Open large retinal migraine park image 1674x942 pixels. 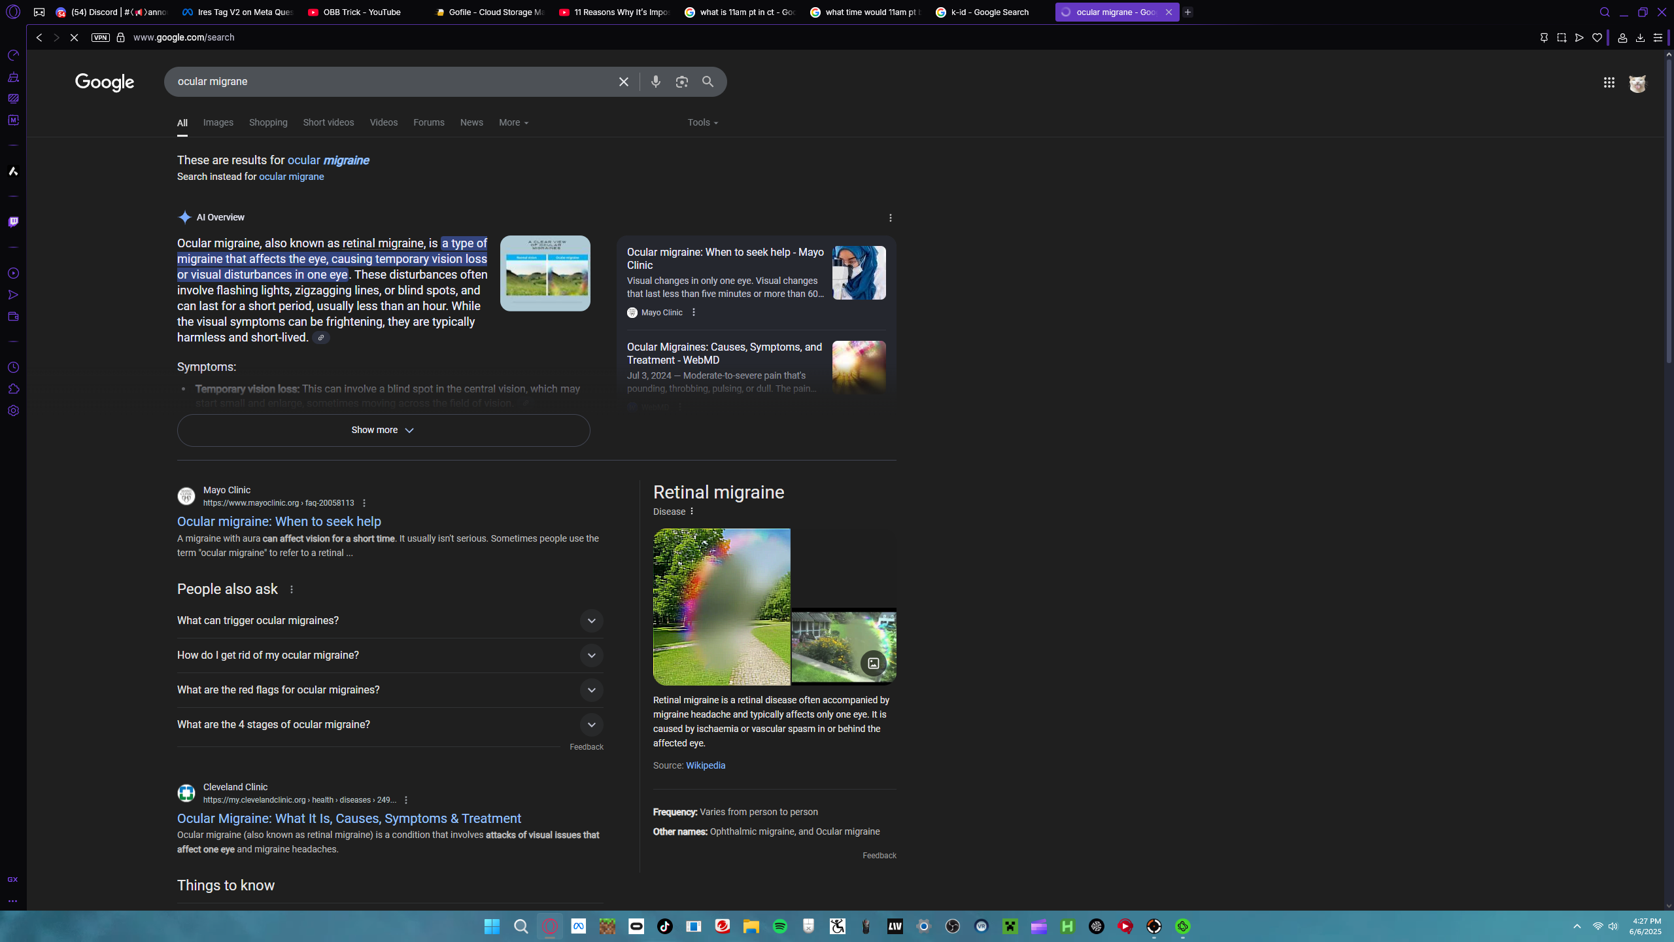721,607
